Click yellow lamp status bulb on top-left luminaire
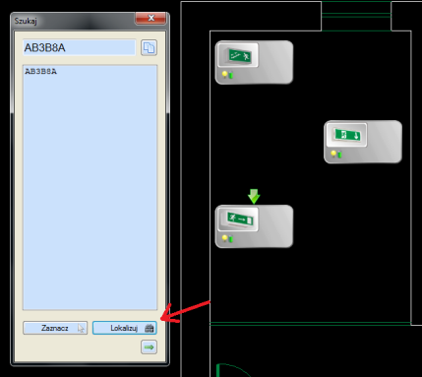 (225, 74)
